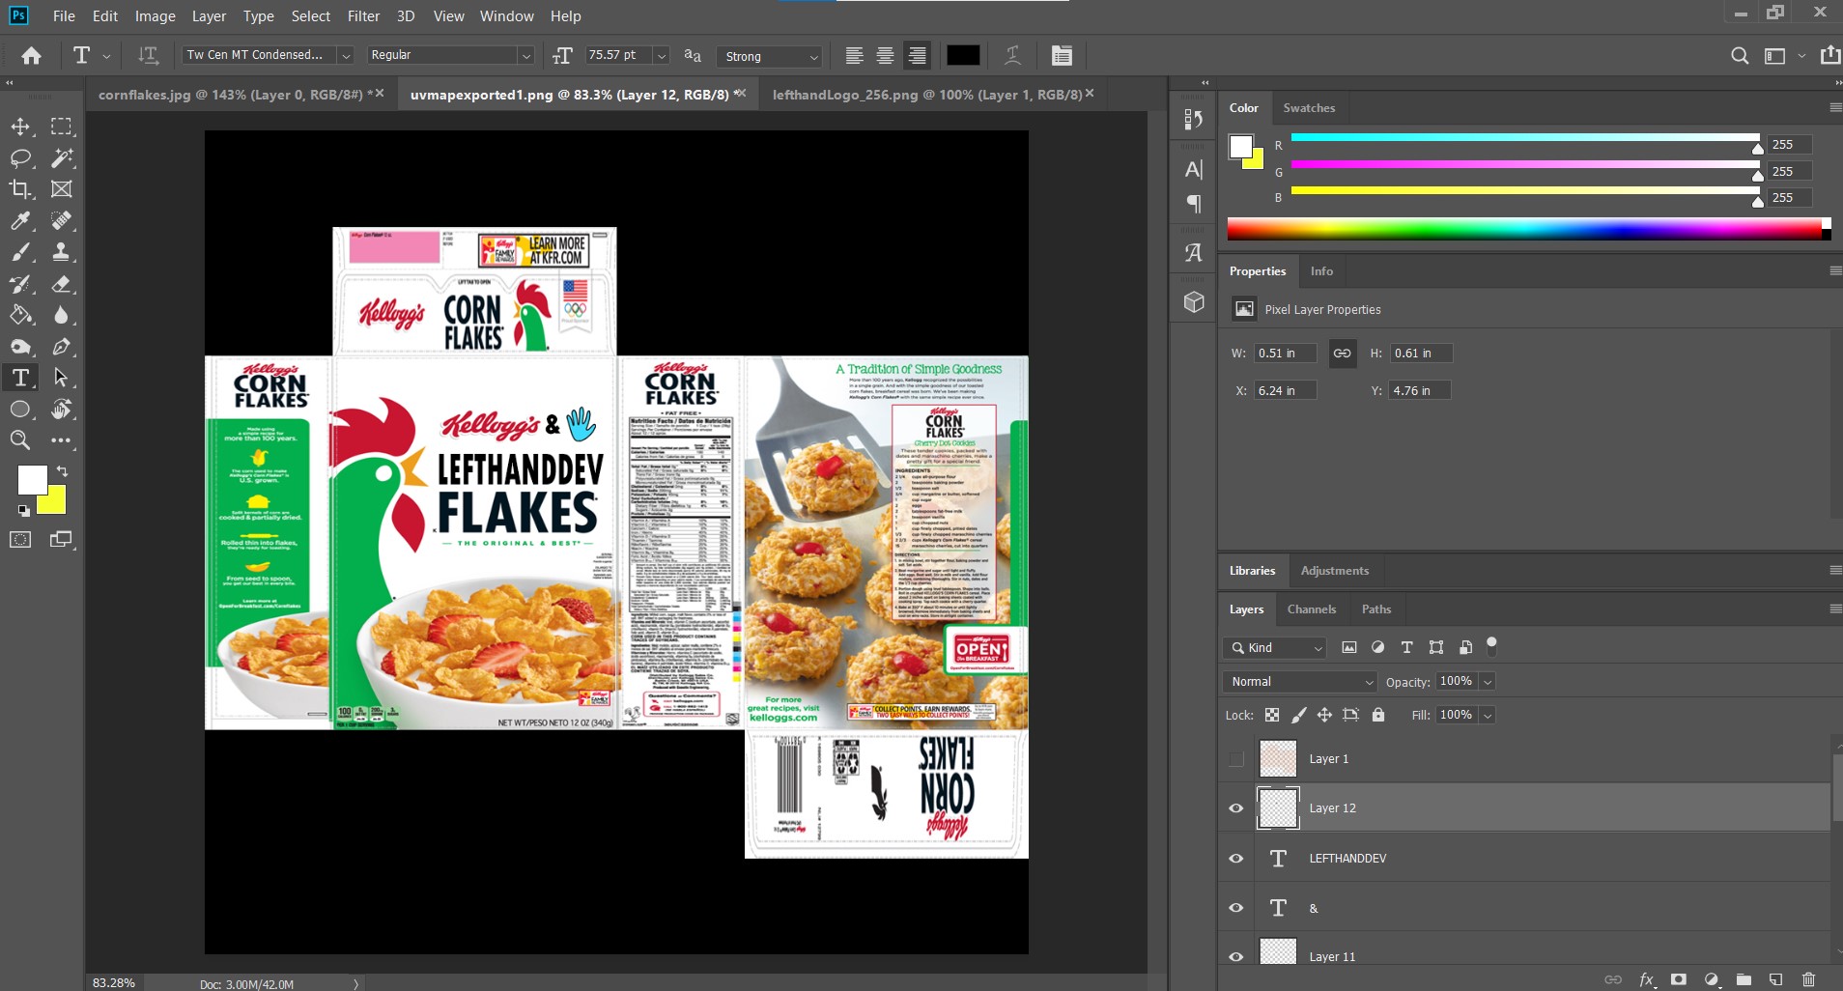The height and width of the screenshot is (991, 1843).
Task: Select the Ellipse shape tool
Action: pos(20,410)
